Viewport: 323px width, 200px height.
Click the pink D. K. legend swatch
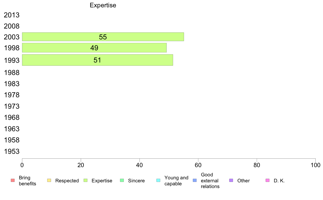268,180
